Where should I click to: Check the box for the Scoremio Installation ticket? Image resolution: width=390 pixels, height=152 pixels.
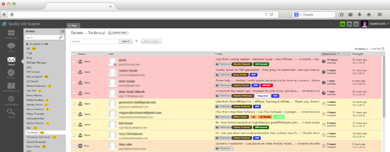tap(74, 146)
